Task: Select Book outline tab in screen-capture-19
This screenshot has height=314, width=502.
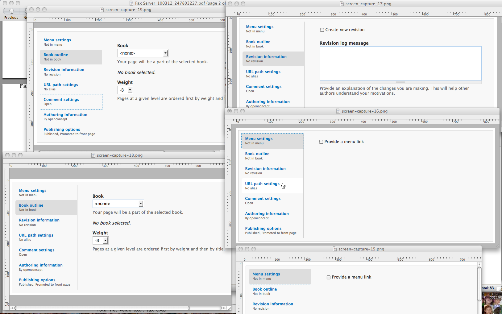Action: tap(71, 57)
